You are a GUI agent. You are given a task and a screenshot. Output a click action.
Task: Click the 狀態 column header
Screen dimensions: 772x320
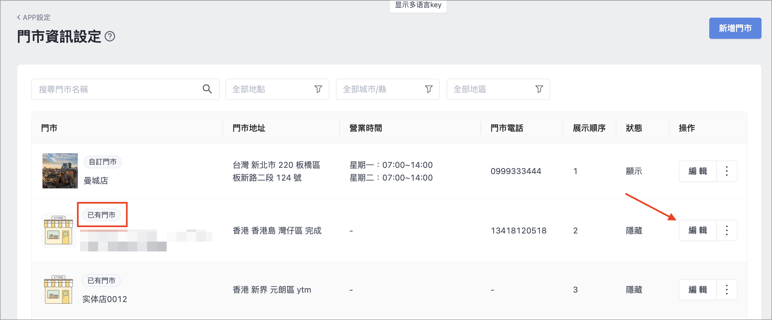pos(634,128)
